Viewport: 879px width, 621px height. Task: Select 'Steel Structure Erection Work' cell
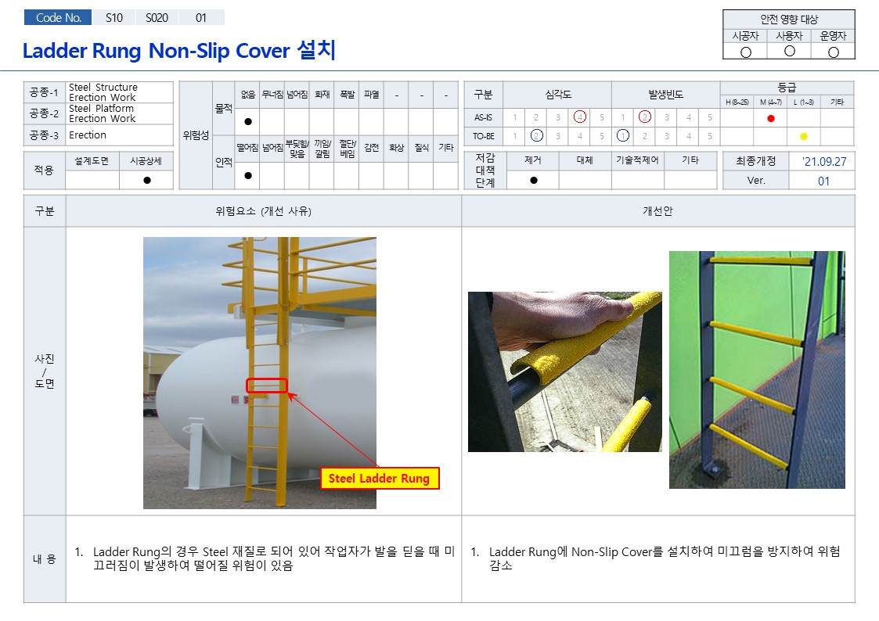point(120,92)
